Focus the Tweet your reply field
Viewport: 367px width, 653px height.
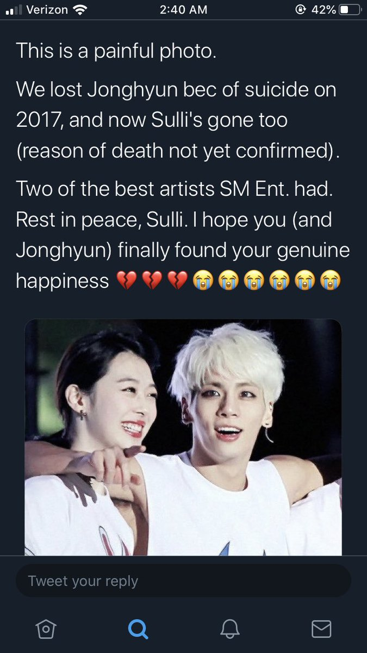[183, 581]
